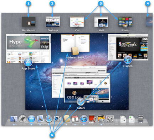Bring the iTunes window to front

point(128,47)
